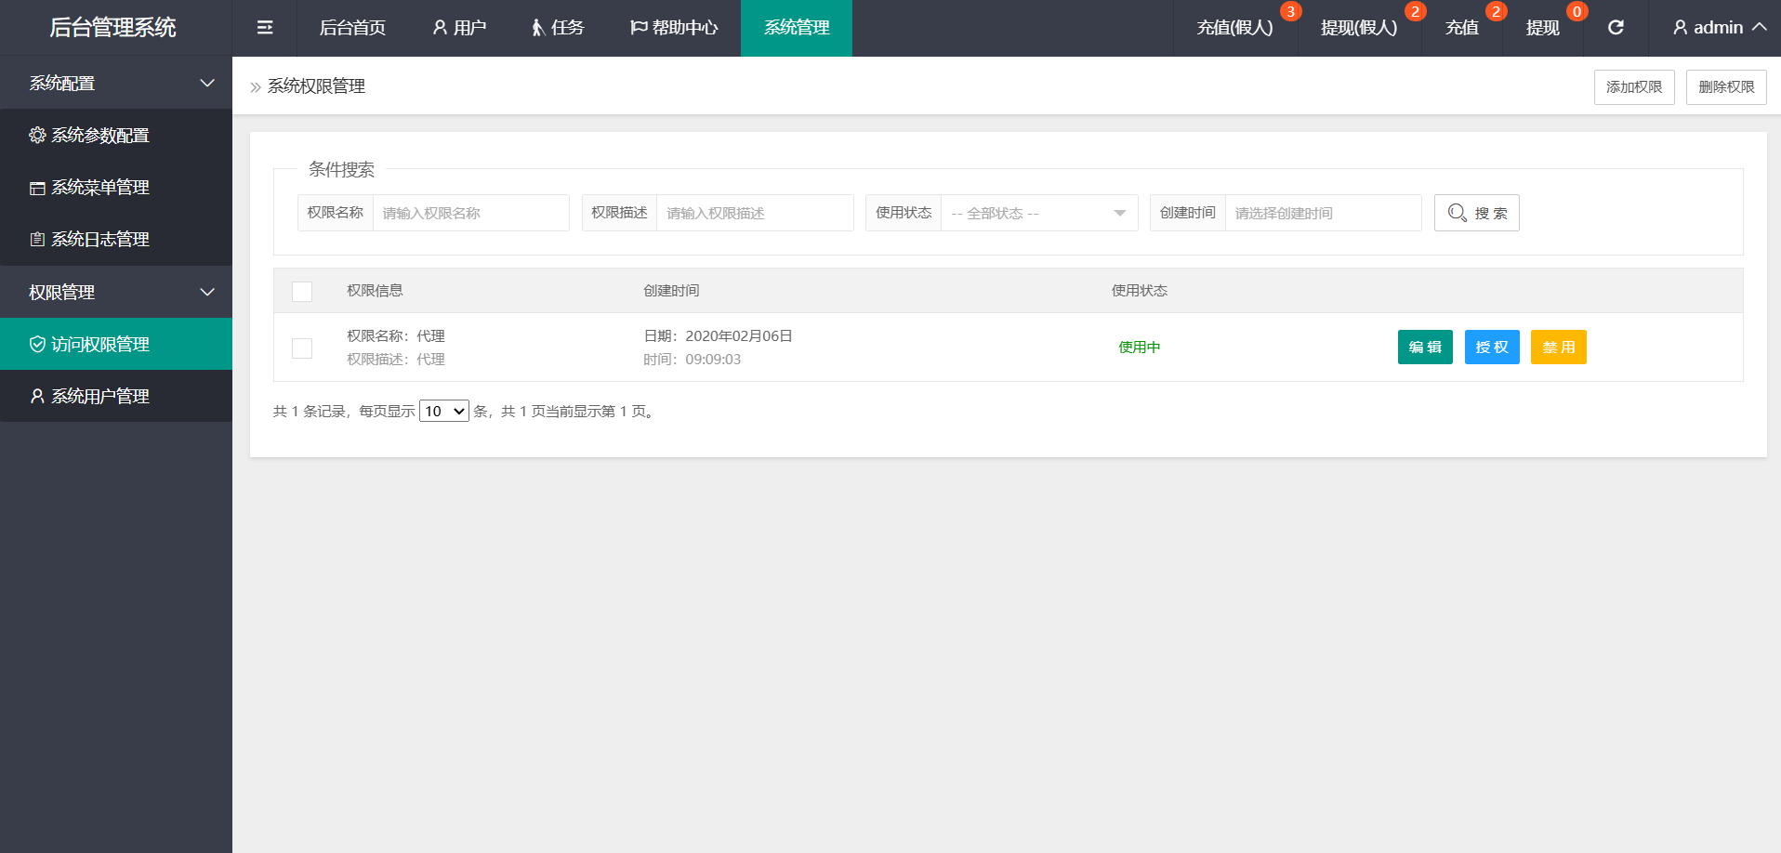Click the magnifier icon in search button
The height and width of the screenshot is (853, 1781).
tap(1458, 213)
